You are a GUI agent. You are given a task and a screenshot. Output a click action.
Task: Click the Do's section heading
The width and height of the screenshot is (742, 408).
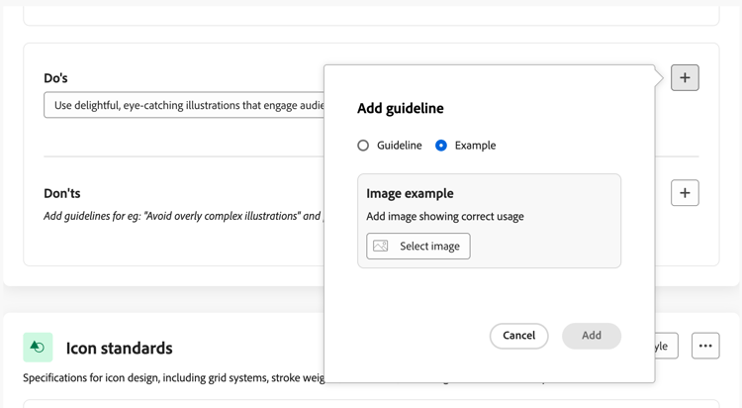(55, 77)
